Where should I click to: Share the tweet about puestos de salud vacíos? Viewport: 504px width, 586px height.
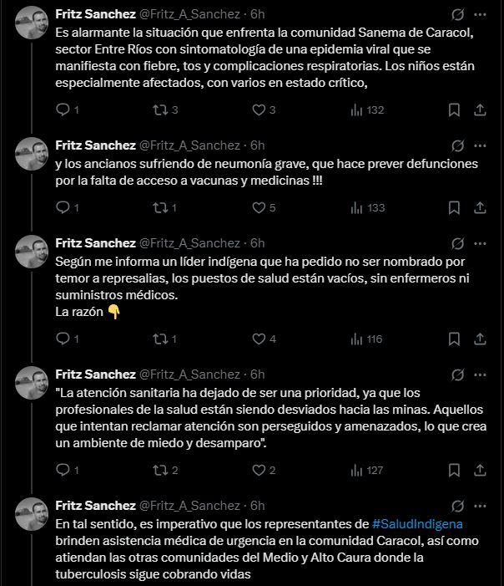pos(481,339)
